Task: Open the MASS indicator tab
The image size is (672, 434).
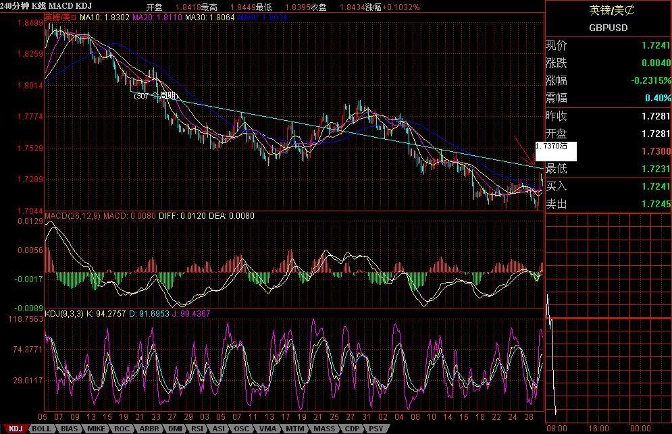Action: tap(324, 429)
